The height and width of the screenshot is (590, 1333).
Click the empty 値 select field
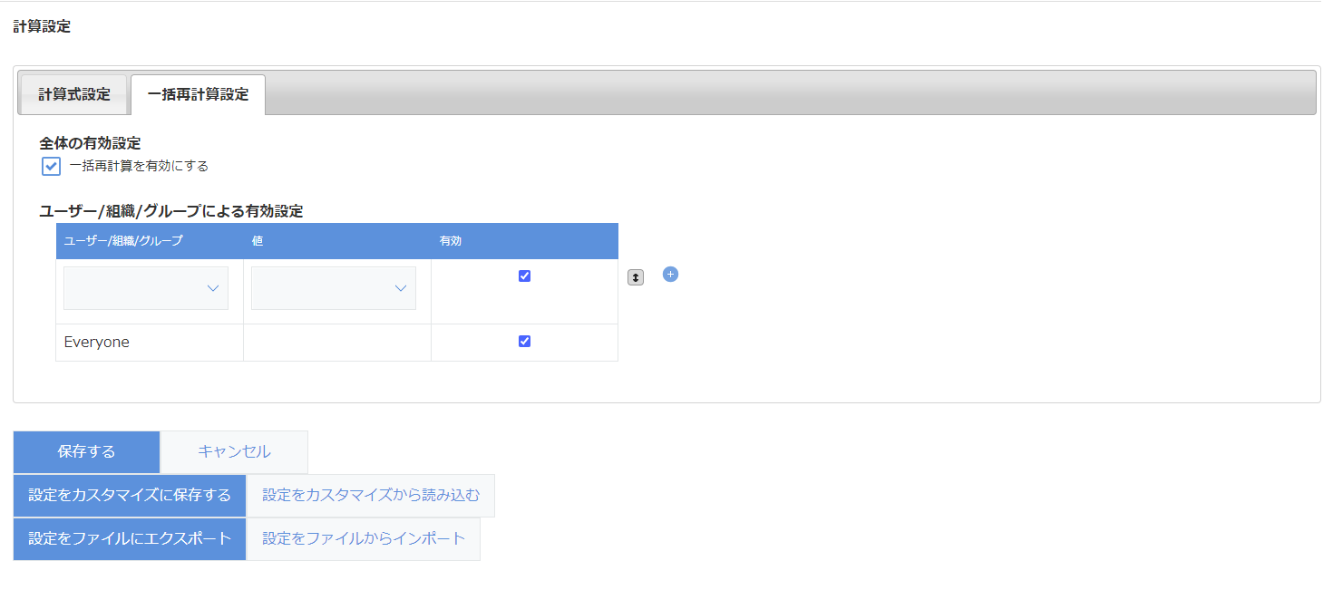[333, 287]
